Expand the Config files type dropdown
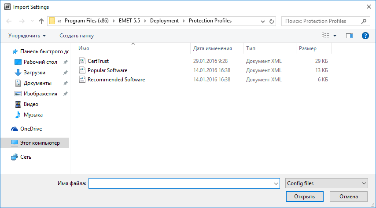The image size is (376, 208). pos(326,183)
